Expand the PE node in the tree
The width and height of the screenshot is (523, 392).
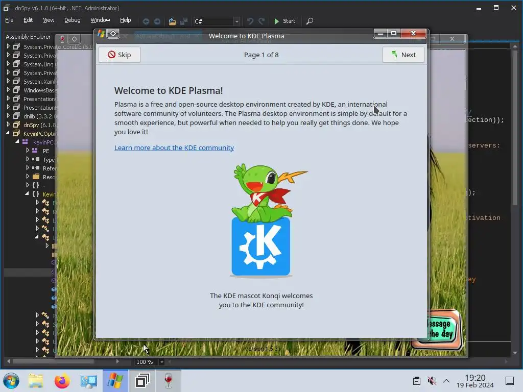tap(28, 151)
